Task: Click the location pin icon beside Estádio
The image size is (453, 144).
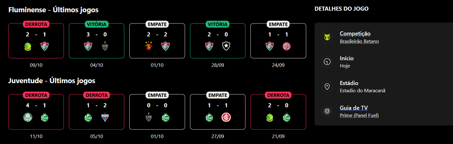Action: (327, 87)
